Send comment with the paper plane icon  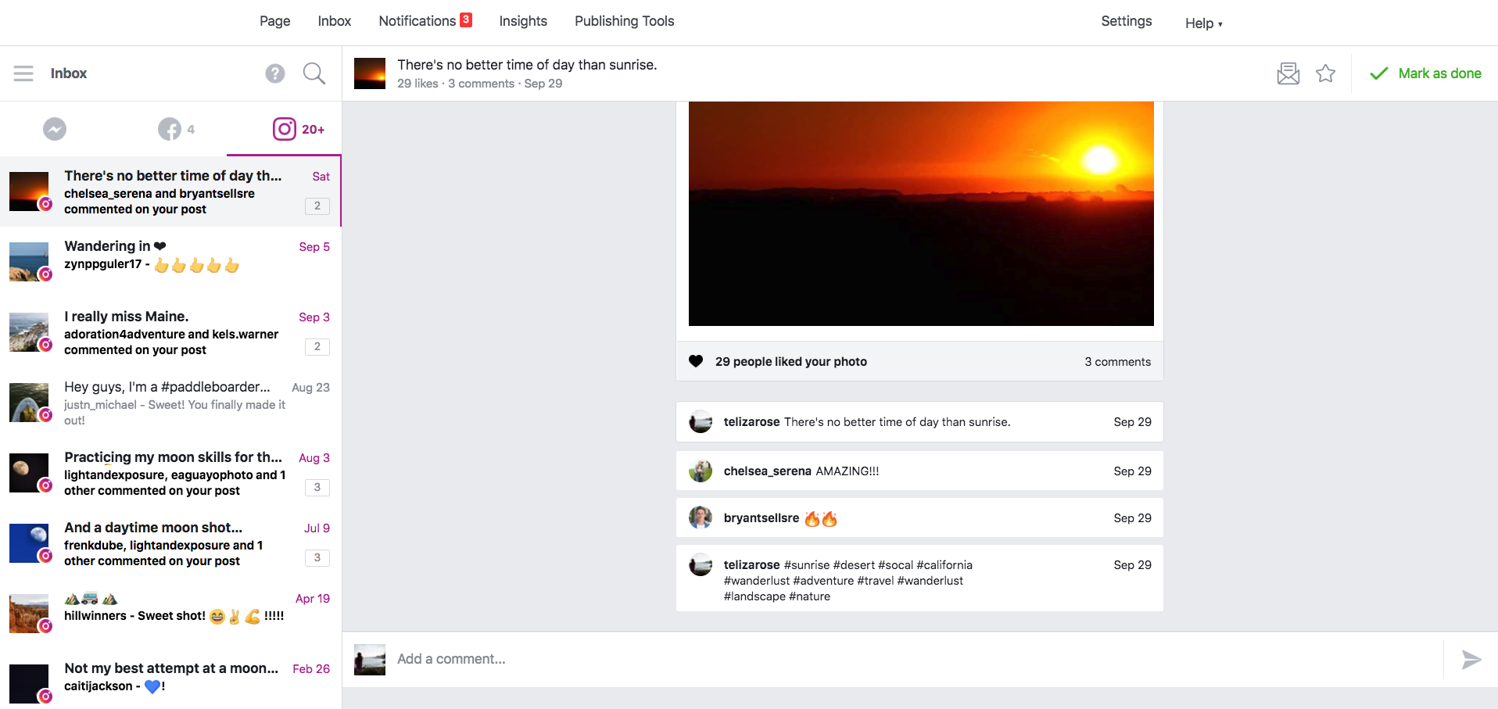1471,660
